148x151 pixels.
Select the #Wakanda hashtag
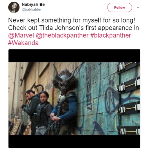[23, 43]
